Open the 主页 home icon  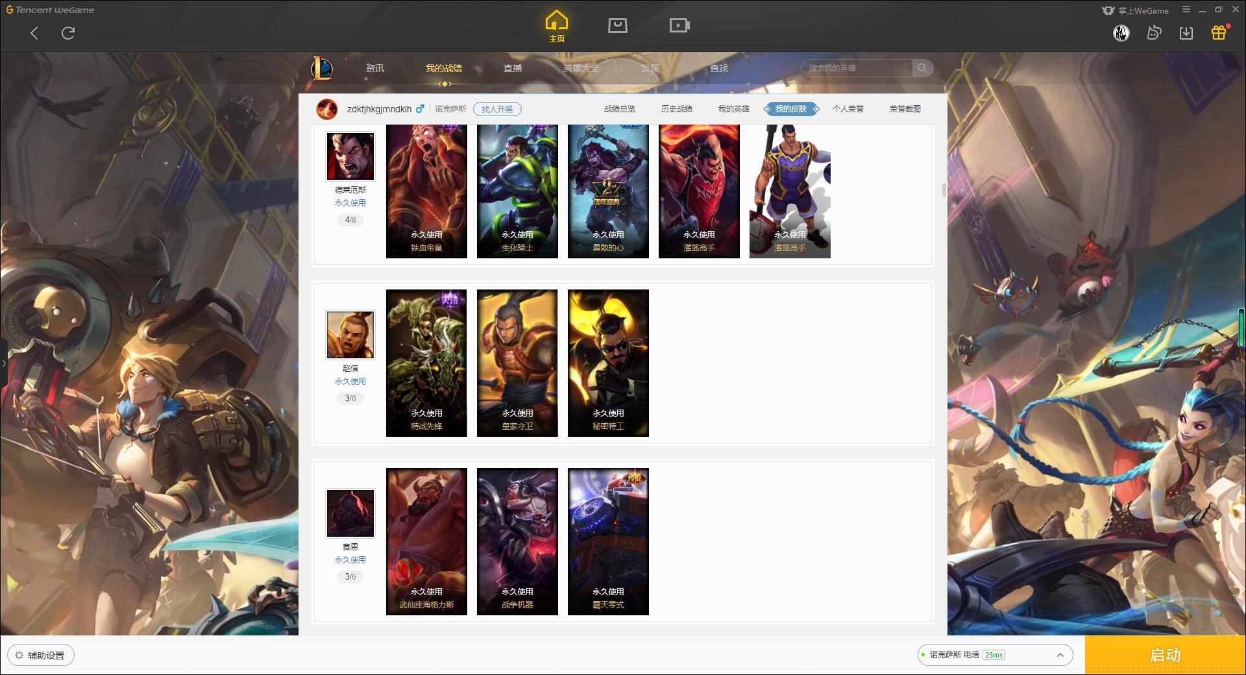tap(557, 26)
